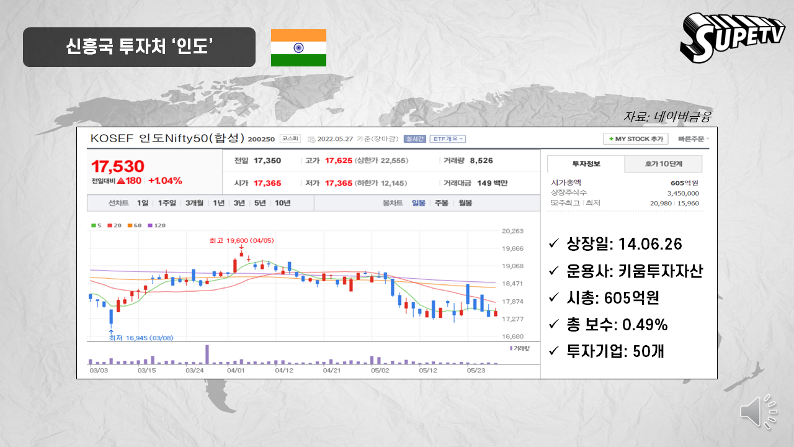Click the 2022.05.27 기준(장마감) date text
This screenshot has height=447, width=794.
[359, 139]
